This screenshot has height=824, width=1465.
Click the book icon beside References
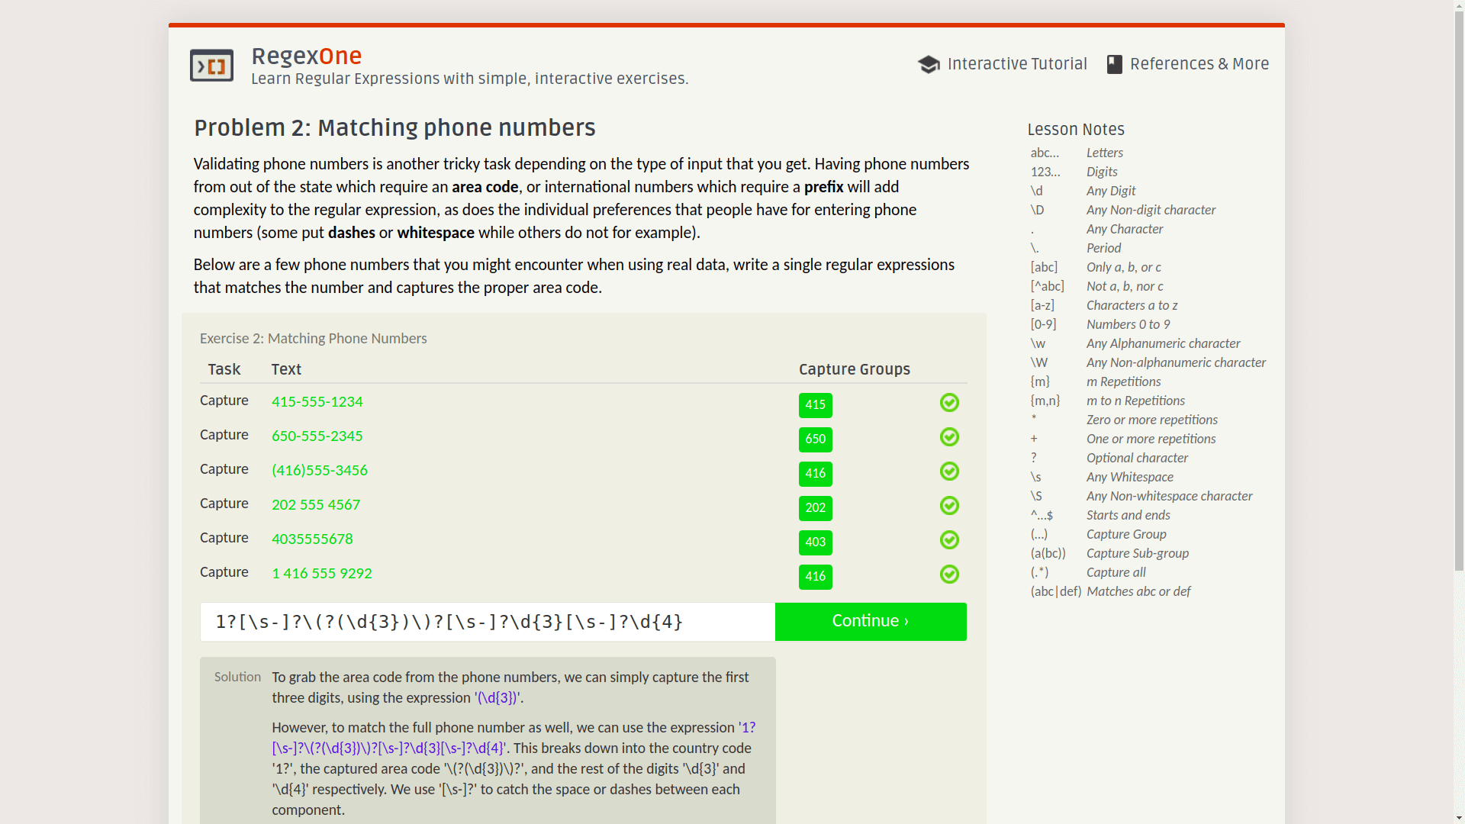coord(1114,65)
